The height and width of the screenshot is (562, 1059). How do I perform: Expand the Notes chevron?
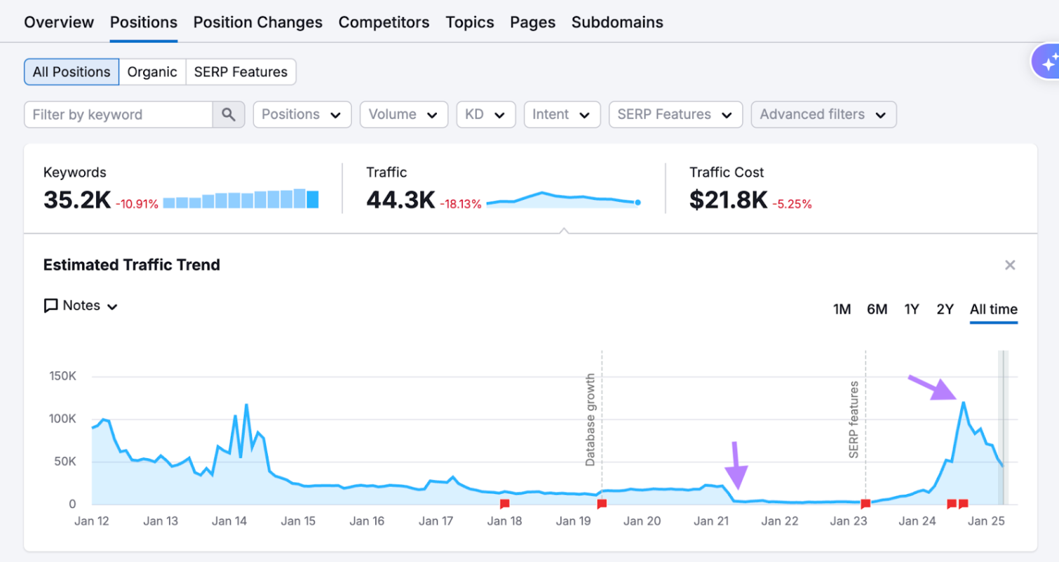[112, 306]
